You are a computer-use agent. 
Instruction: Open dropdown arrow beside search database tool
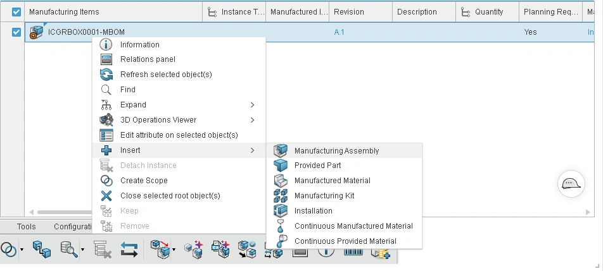click(x=83, y=250)
